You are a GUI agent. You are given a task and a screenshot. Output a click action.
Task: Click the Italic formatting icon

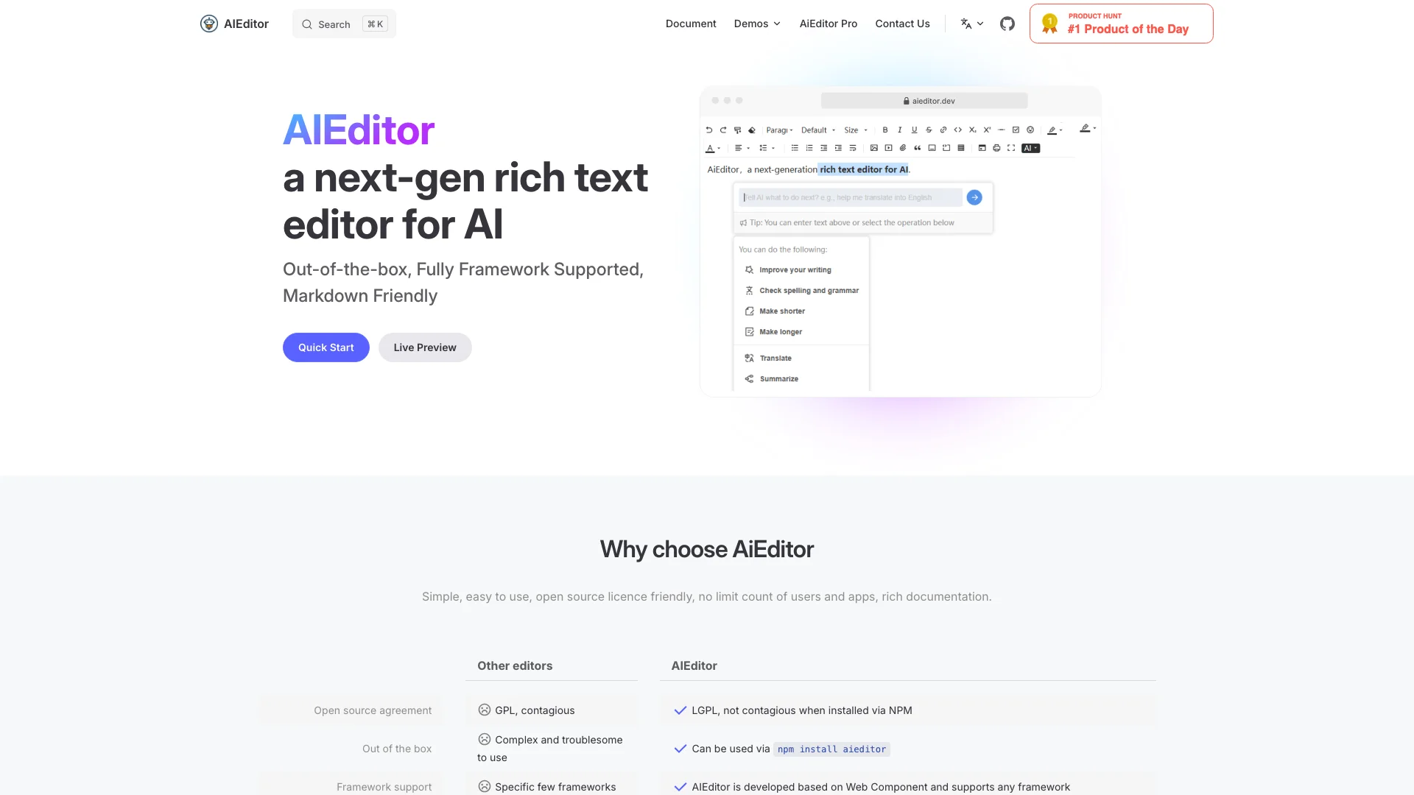pos(900,129)
